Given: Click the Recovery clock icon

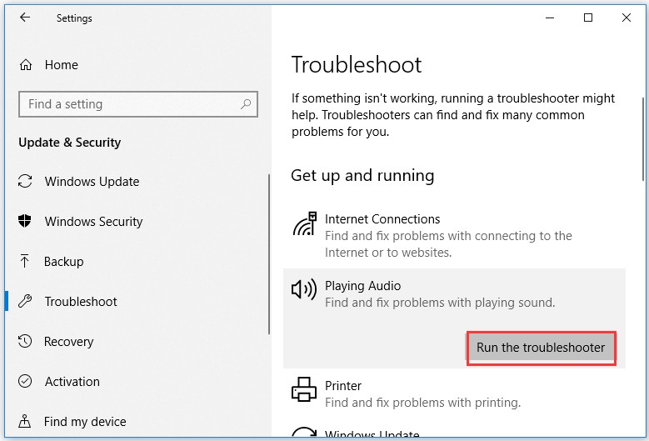Looking at the screenshot, I should (x=26, y=342).
